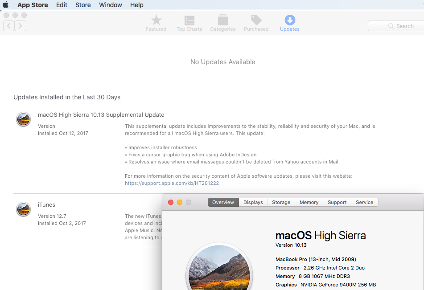Click 'Updates Installed in the Last 30 Days' heading
The width and height of the screenshot is (424, 290).
pyautogui.click(x=67, y=97)
